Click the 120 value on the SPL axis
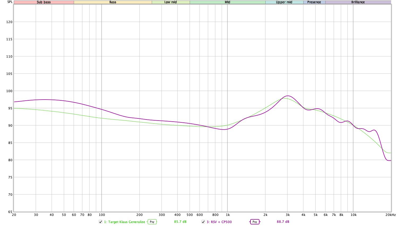Screen dimensions: 398x226 click(9, 22)
